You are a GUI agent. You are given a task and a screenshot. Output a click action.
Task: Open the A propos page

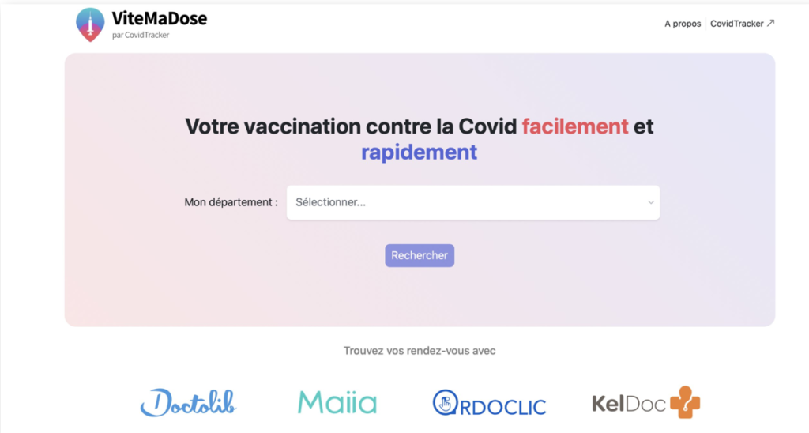tap(683, 24)
